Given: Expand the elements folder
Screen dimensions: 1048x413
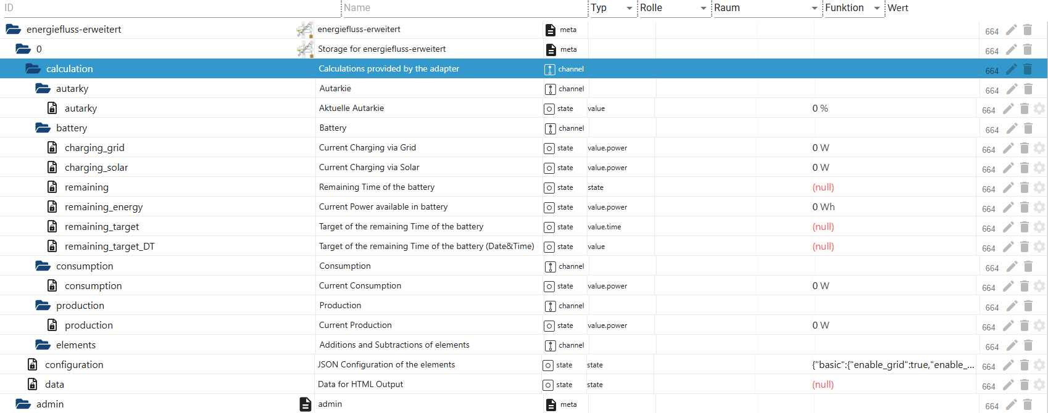Looking at the screenshot, I should pyautogui.click(x=43, y=345).
